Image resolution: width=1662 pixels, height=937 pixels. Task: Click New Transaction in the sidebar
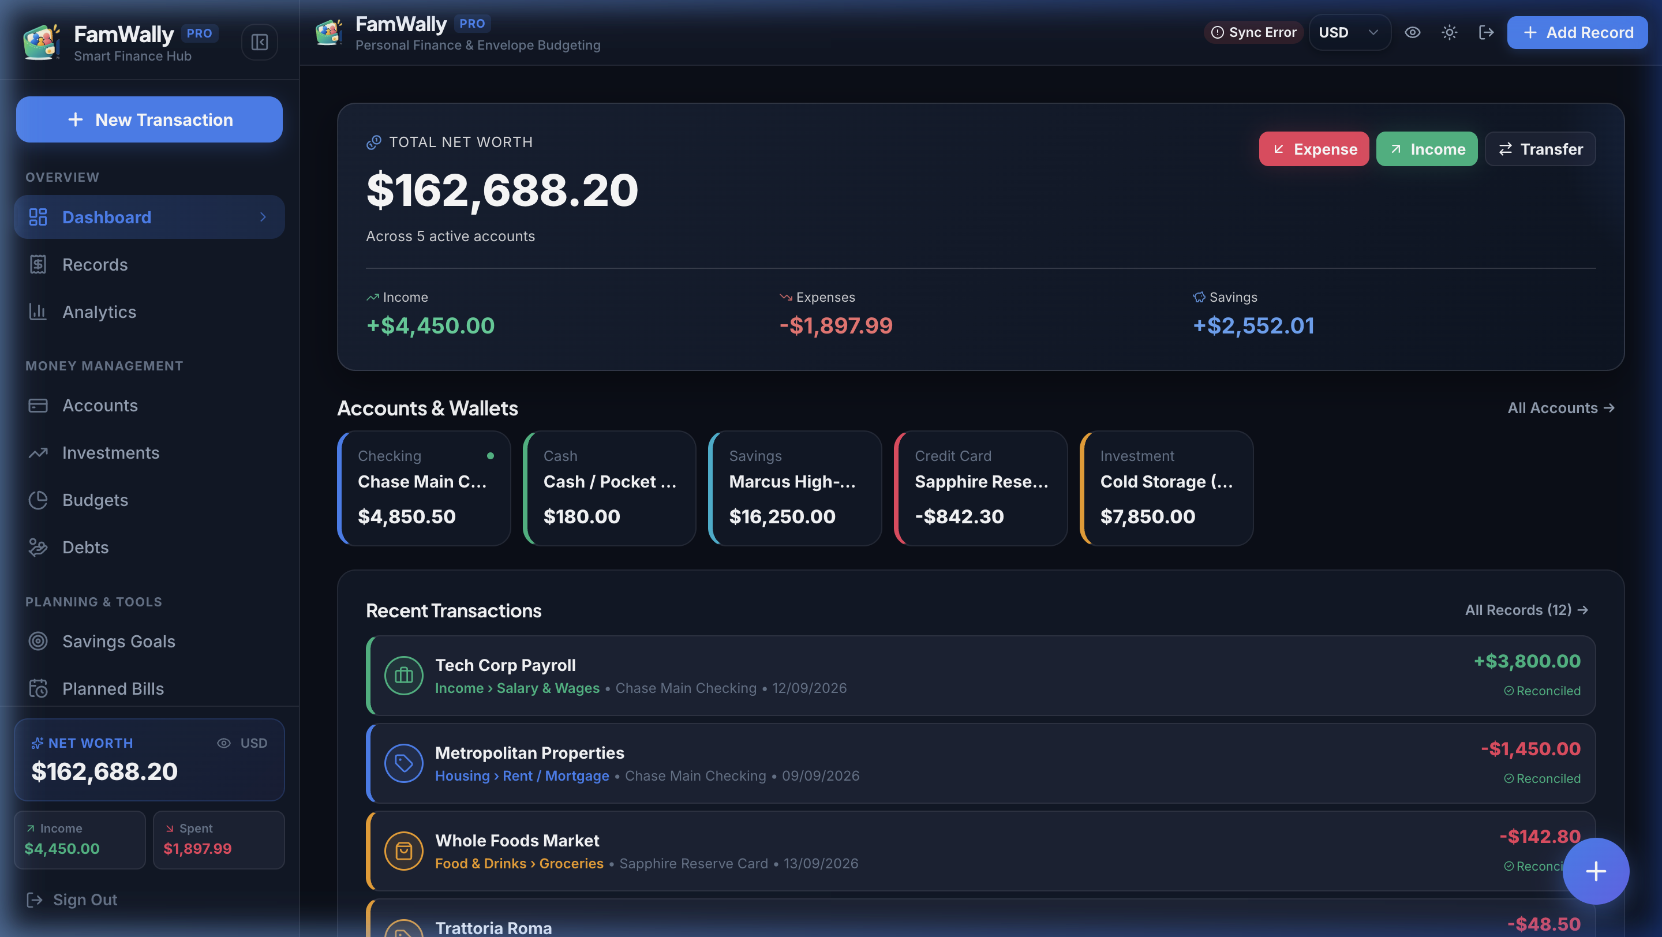point(149,119)
